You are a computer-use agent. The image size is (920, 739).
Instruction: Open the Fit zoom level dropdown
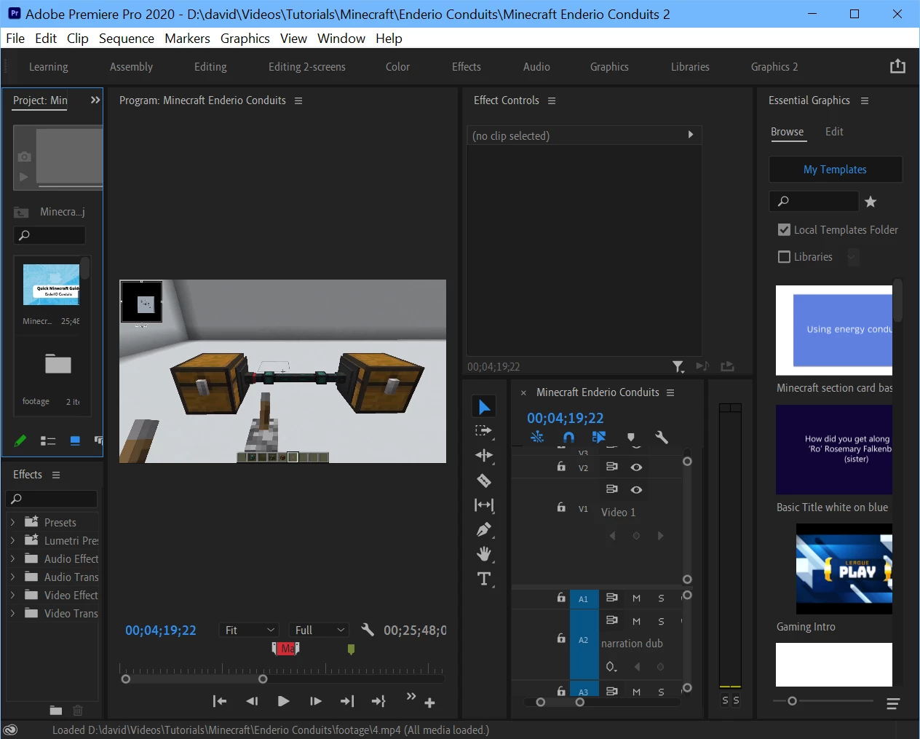(x=250, y=630)
